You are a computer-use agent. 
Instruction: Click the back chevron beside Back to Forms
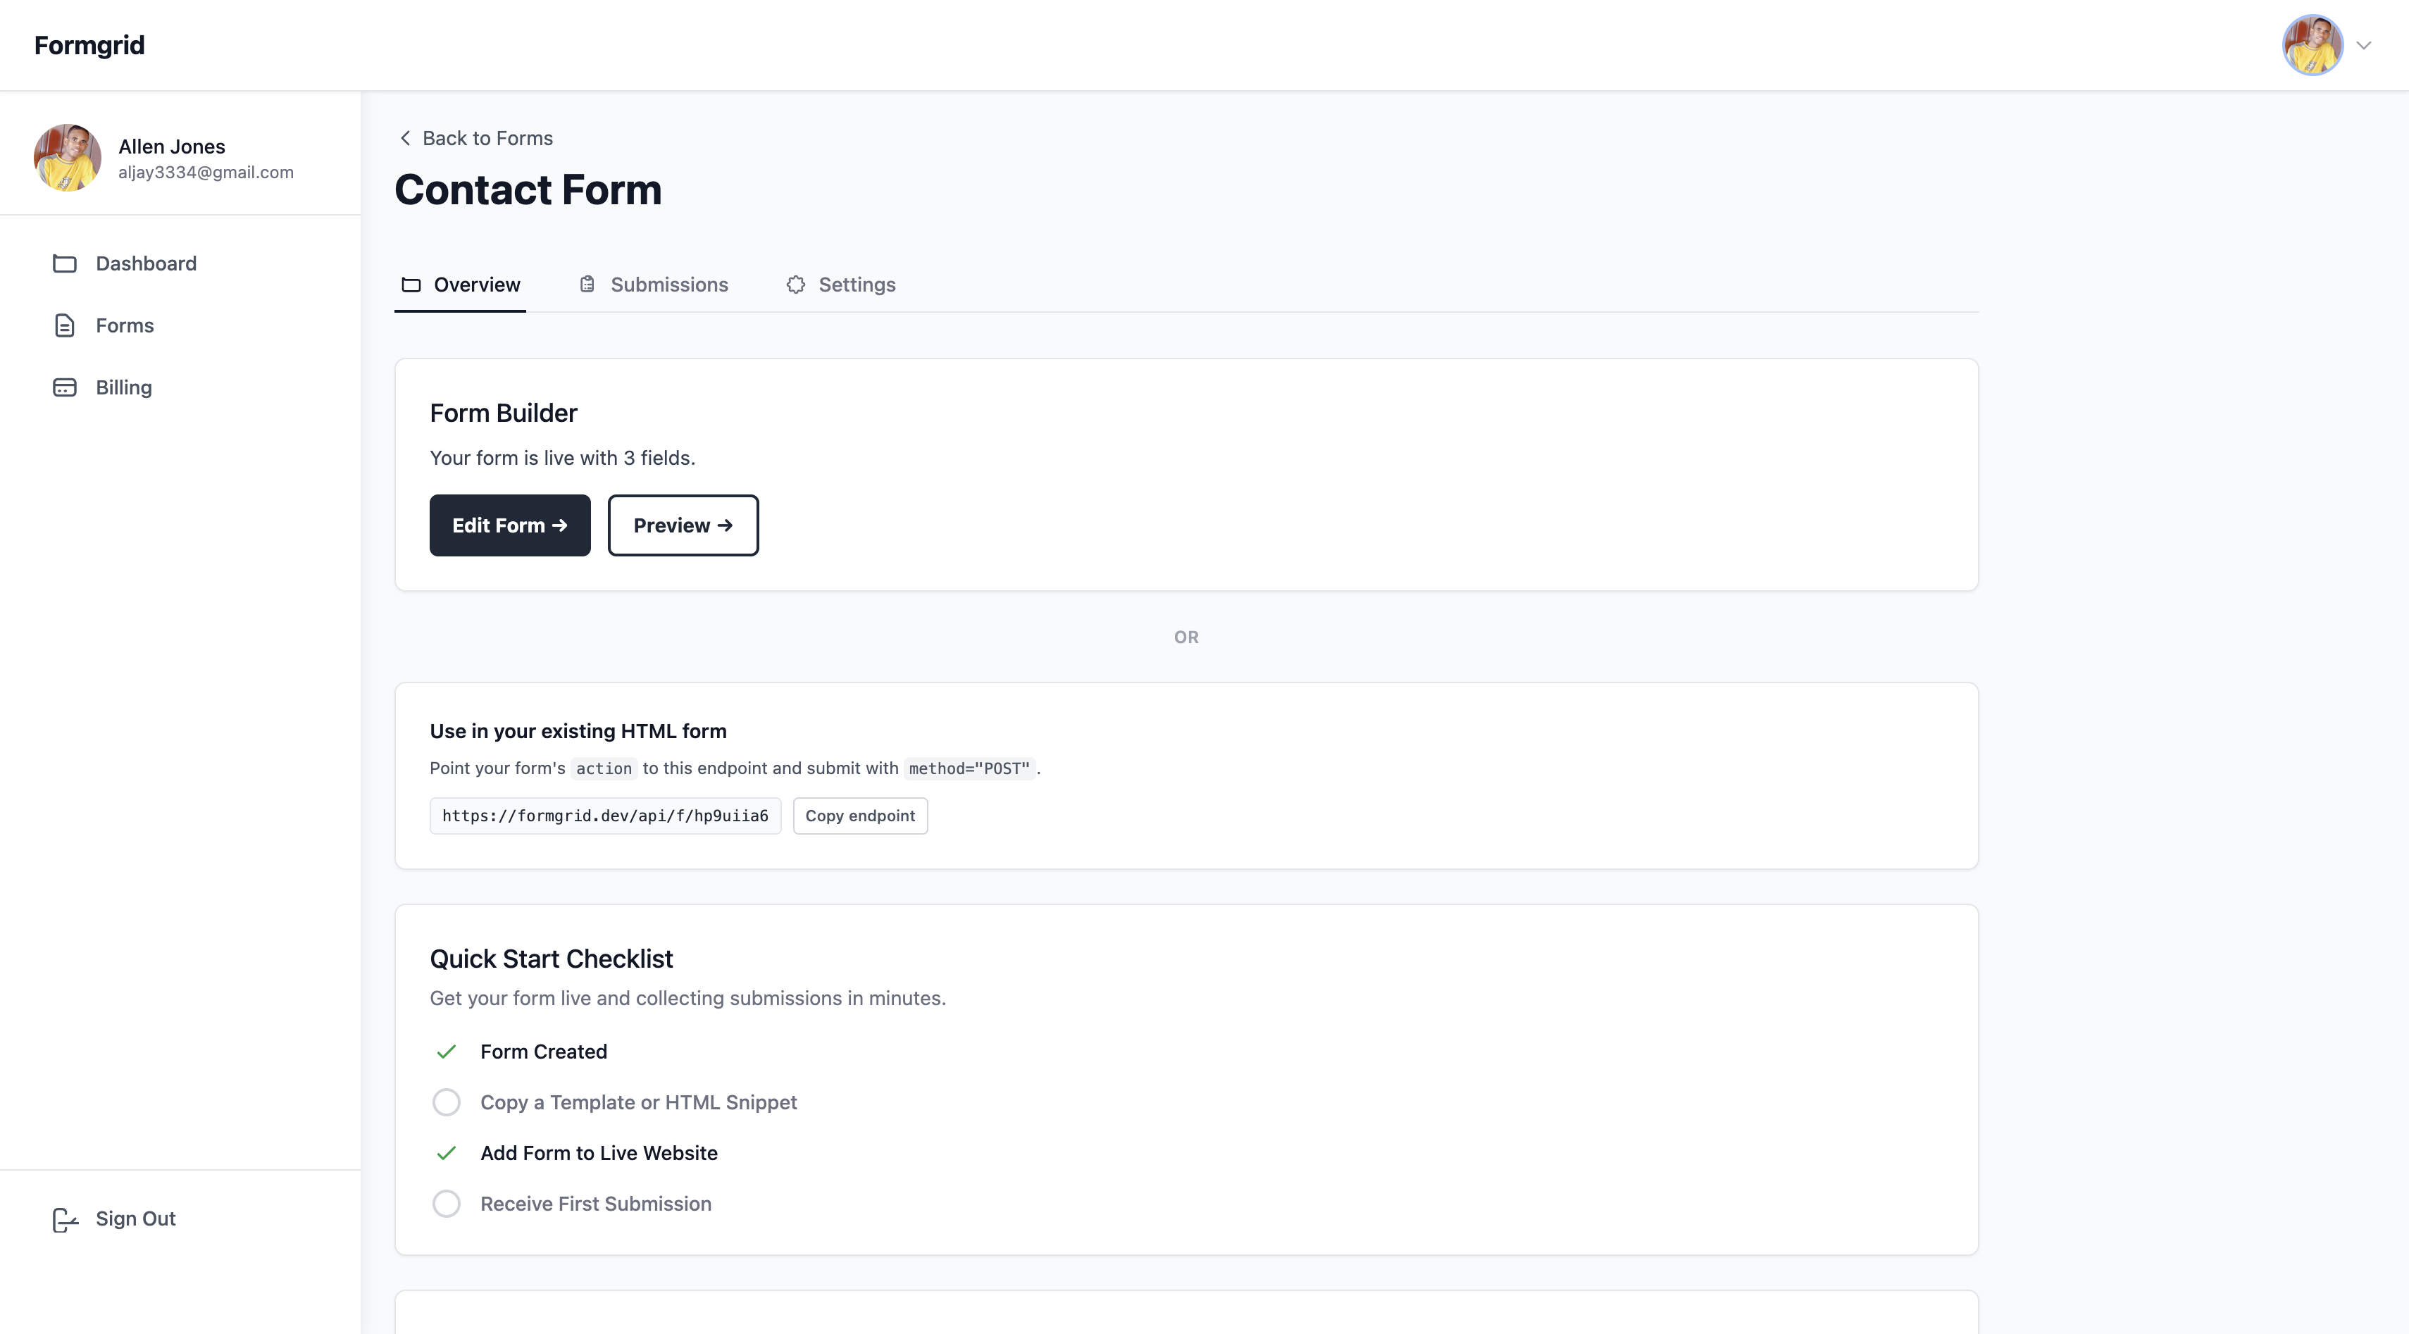point(405,138)
